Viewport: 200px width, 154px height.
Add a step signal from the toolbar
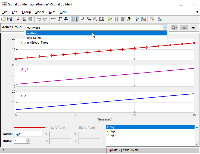pos(60,19)
